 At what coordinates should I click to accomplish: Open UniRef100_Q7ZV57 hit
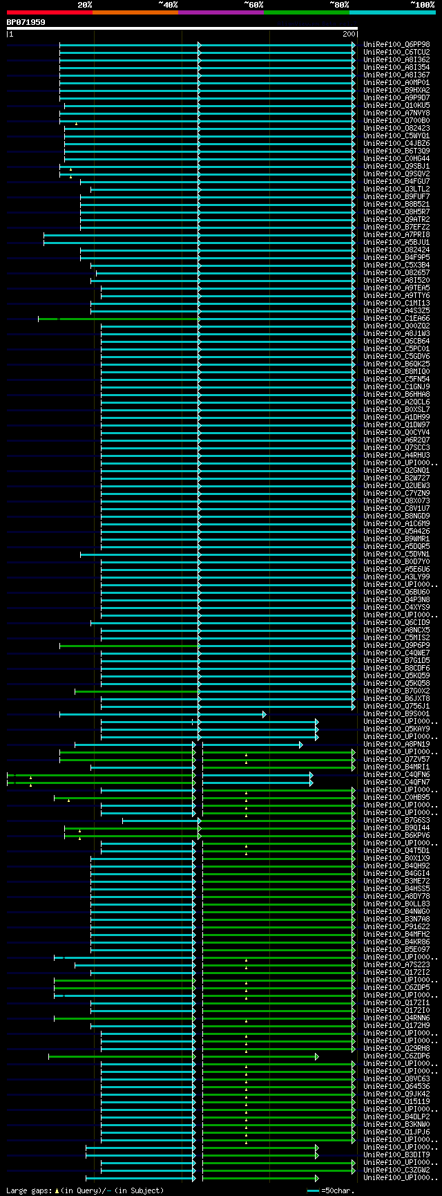[396, 759]
